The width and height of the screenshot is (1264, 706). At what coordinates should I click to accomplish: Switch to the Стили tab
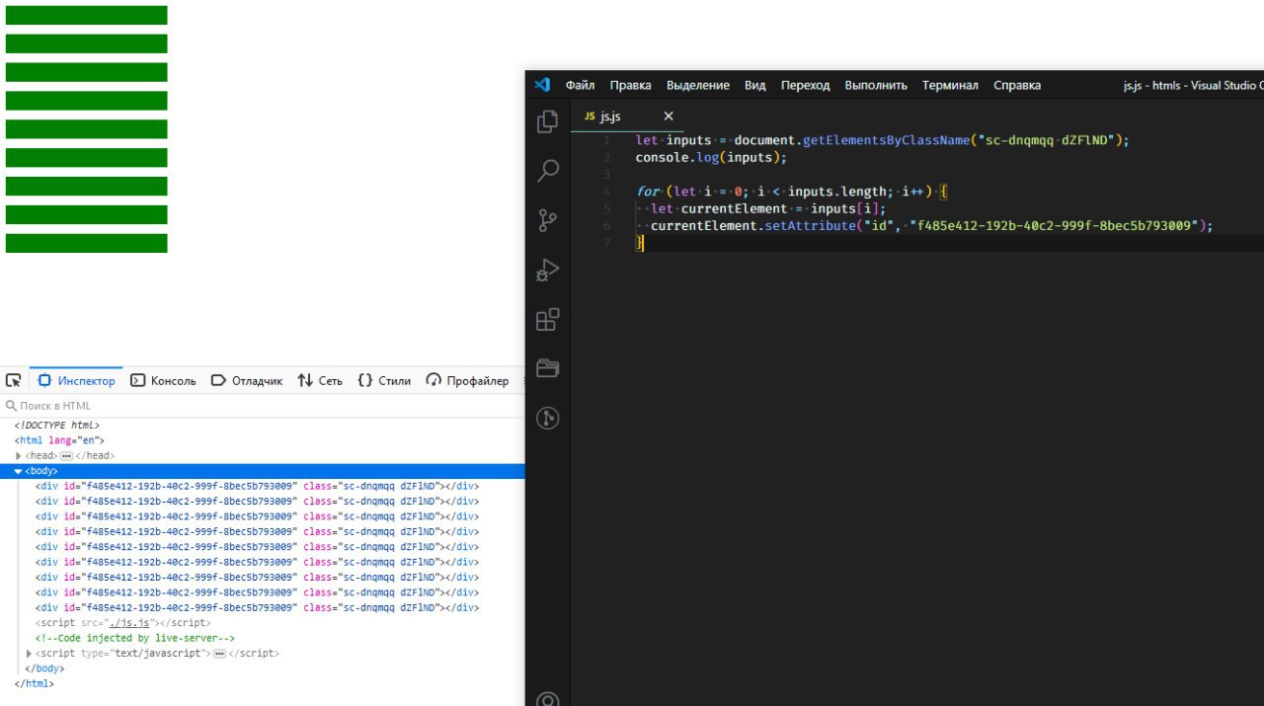[x=384, y=380]
